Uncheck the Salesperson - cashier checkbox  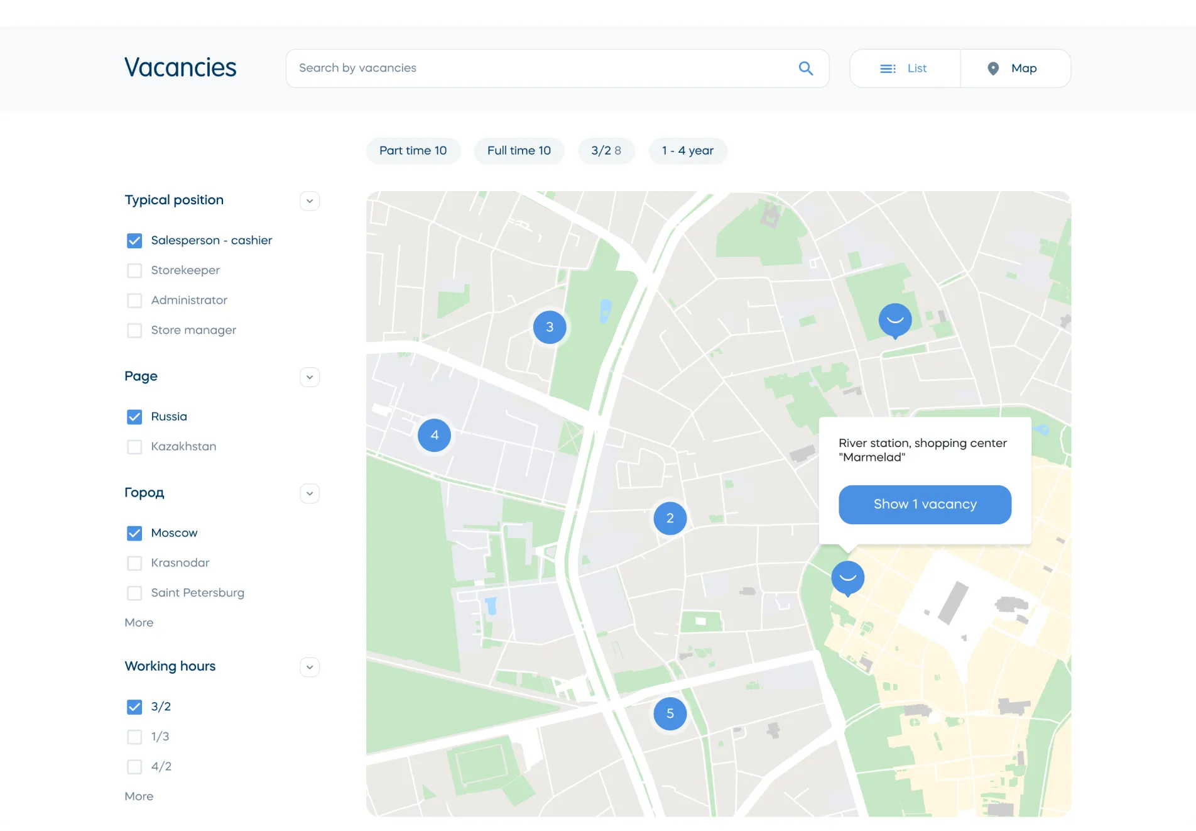pyautogui.click(x=134, y=241)
